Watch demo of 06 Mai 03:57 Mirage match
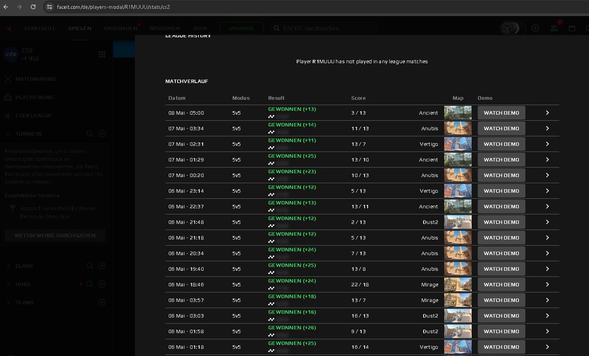Screen dimensions: 589x356 pyautogui.click(x=501, y=300)
